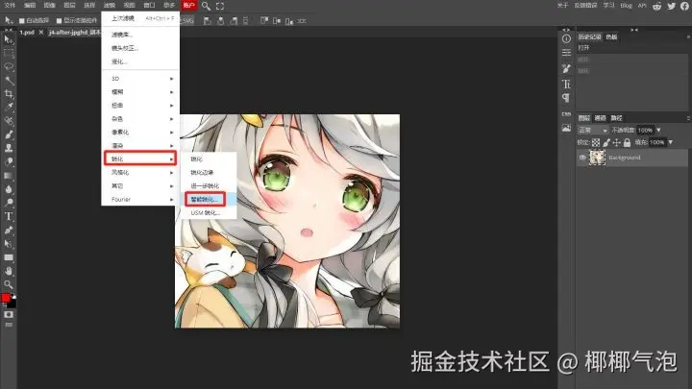Select the Clone Stamp tool
692x389 pixels.
9,148
